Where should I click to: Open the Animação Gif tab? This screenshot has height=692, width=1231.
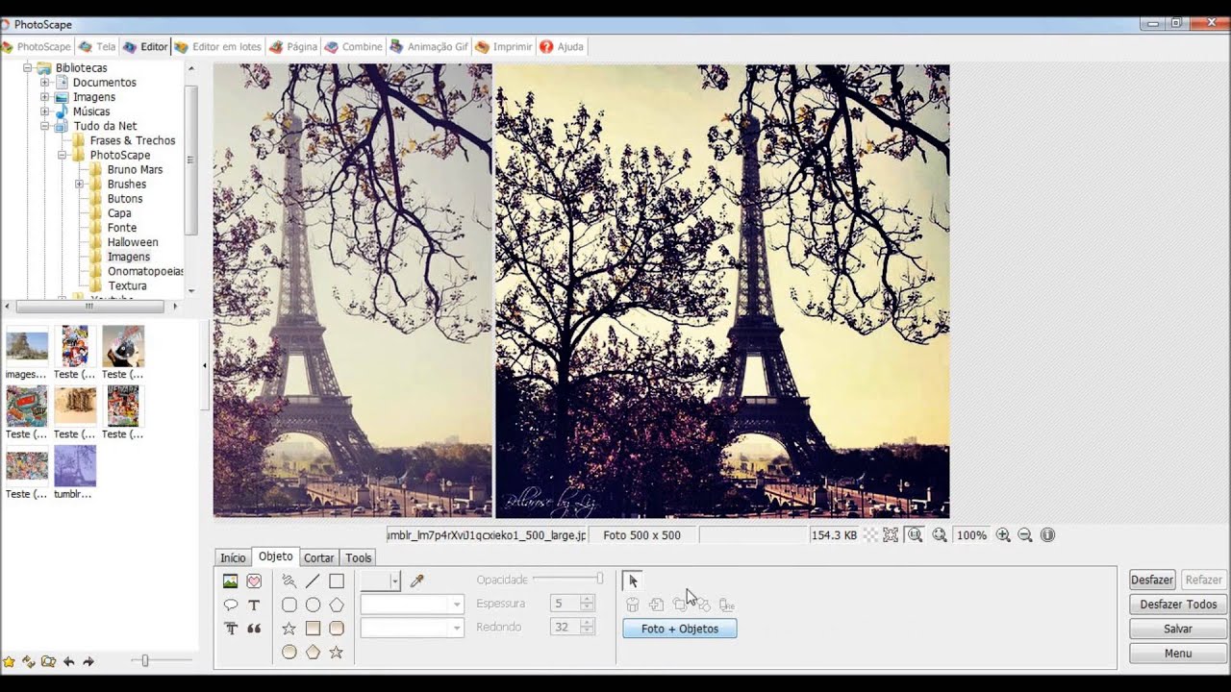[428, 46]
